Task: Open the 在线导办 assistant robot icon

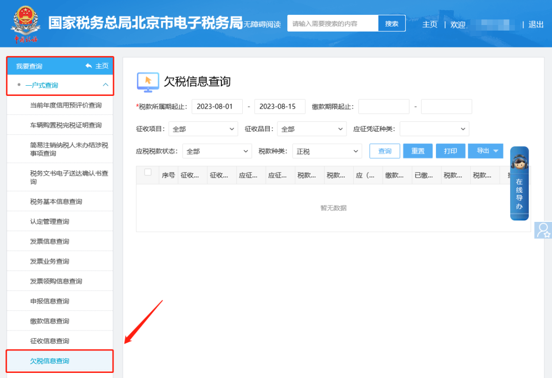Action: point(519,162)
